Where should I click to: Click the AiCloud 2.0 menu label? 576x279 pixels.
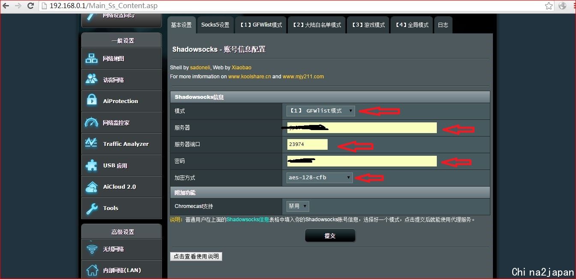tap(119, 187)
